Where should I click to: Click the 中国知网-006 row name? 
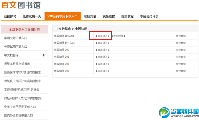[62, 71]
